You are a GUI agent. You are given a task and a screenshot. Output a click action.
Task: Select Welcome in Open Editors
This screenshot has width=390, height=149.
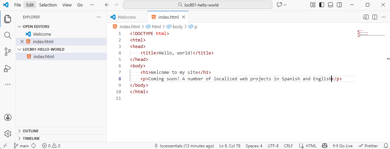61,34
